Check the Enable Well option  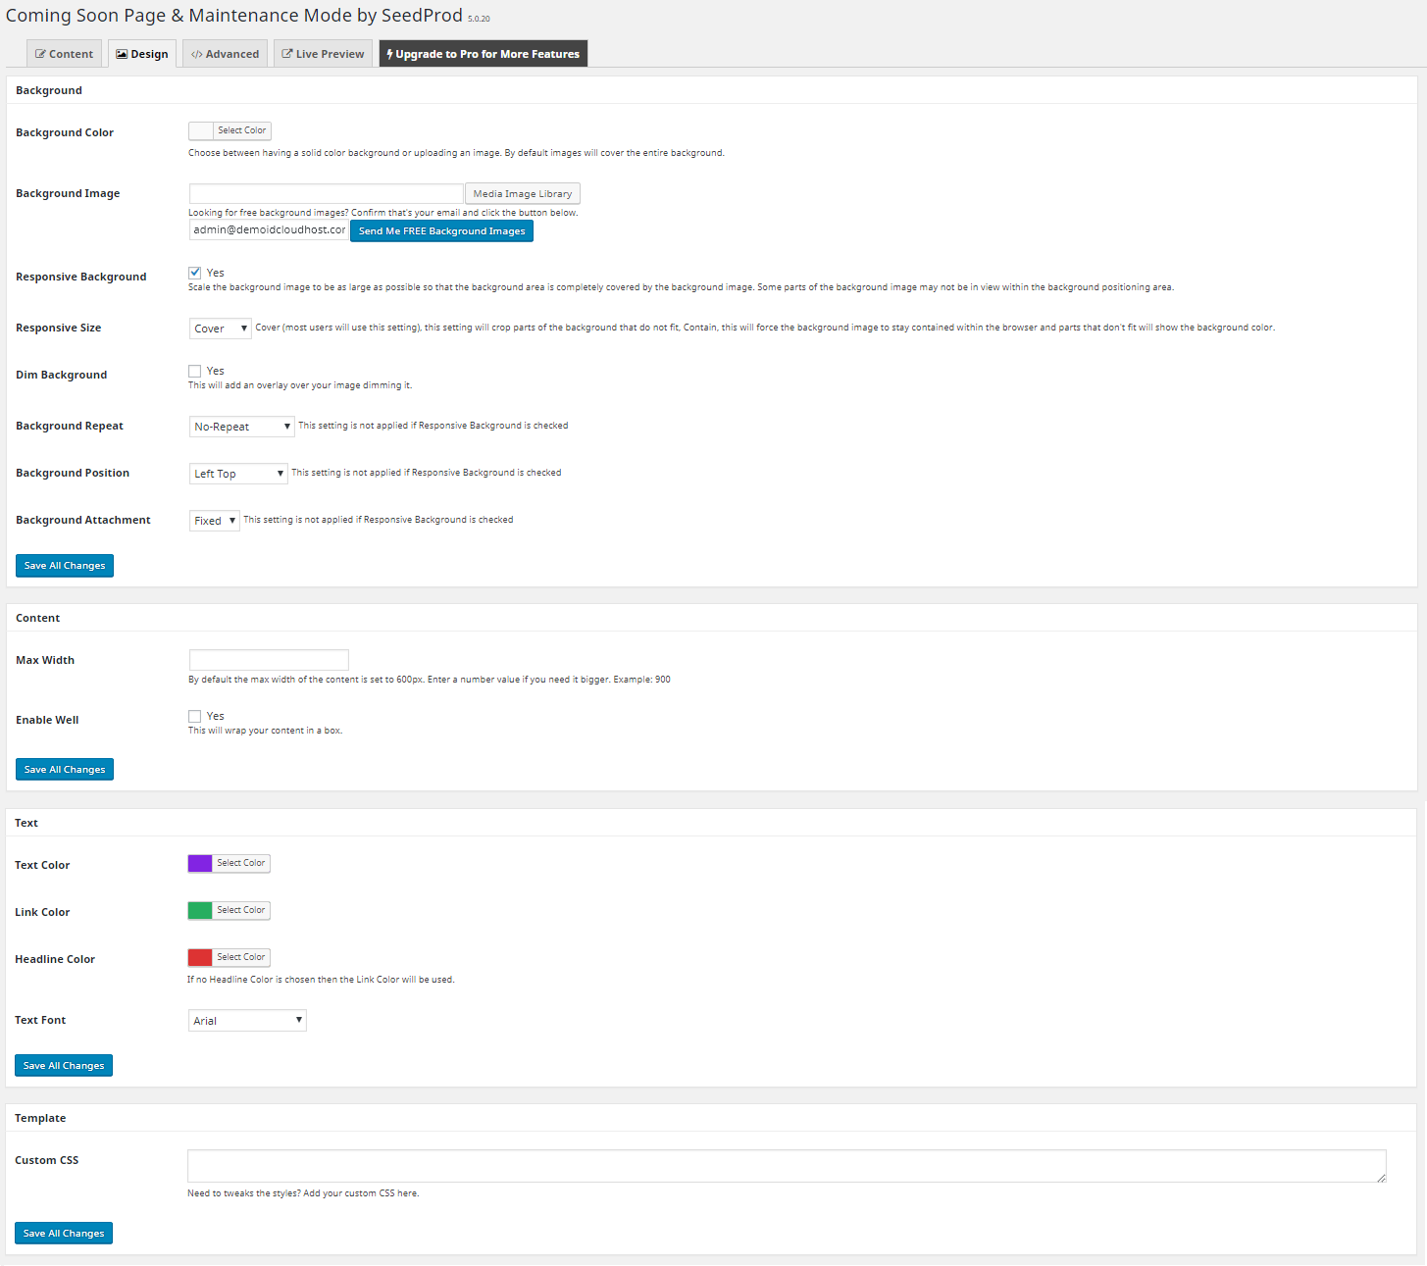pos(194,716)
